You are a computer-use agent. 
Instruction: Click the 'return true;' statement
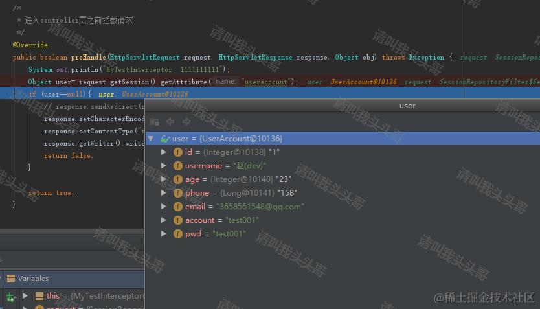point(51,193)
